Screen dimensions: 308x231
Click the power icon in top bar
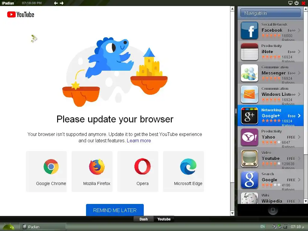[x=297, y=3]
